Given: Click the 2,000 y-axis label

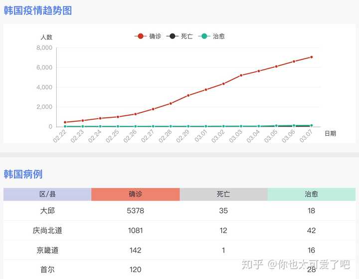Looking at the screenshot, I should tap(44, 107).
